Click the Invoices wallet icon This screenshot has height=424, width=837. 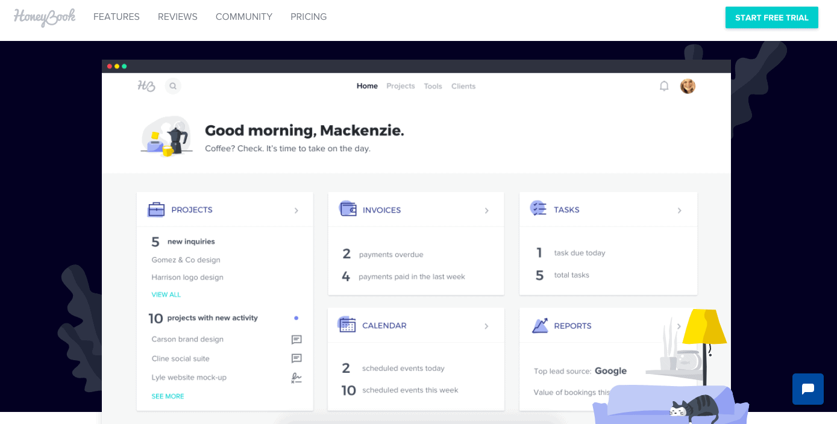pos(348,209)
